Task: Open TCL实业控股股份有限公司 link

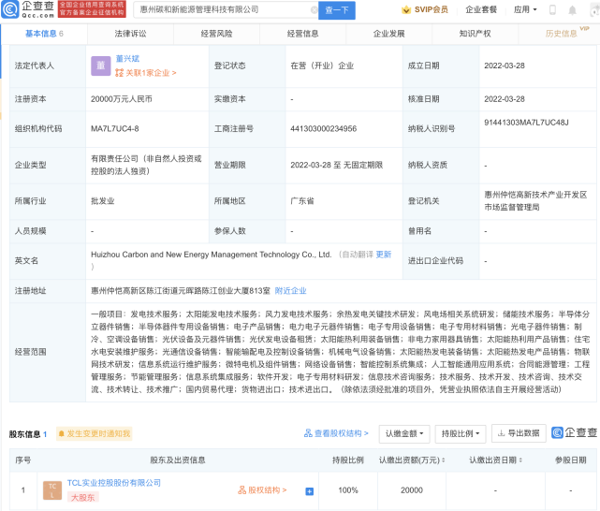Action: pyautogui.click(x=114, y=483)
